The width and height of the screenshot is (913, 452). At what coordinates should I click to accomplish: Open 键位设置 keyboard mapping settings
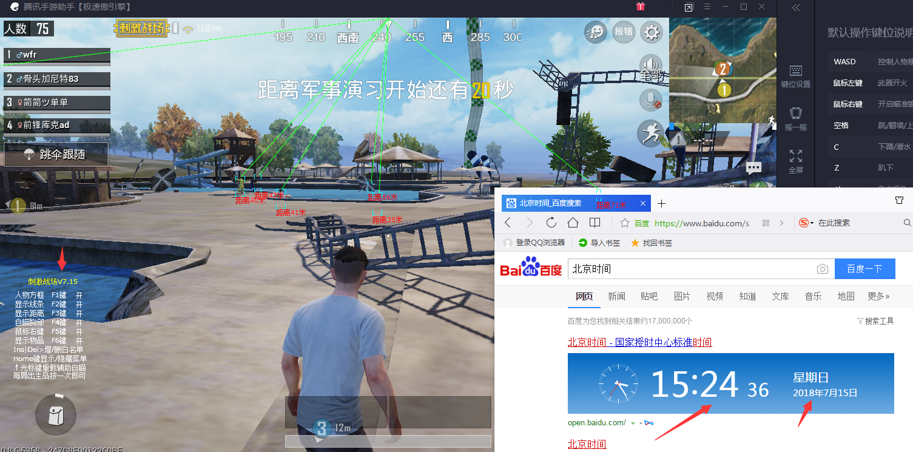(796, 76)
